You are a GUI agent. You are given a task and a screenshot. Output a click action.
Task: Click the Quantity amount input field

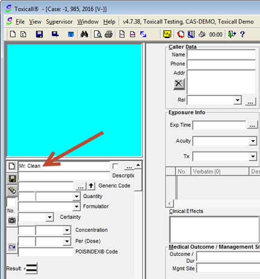point(27,196)
